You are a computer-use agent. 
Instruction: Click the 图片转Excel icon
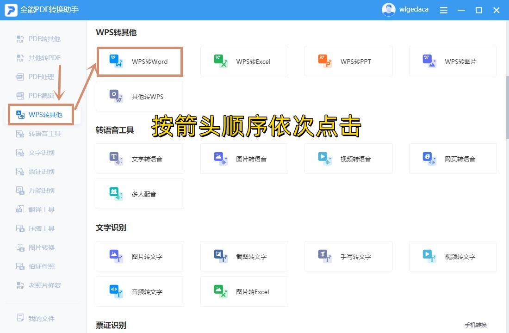tap(220, 291)
